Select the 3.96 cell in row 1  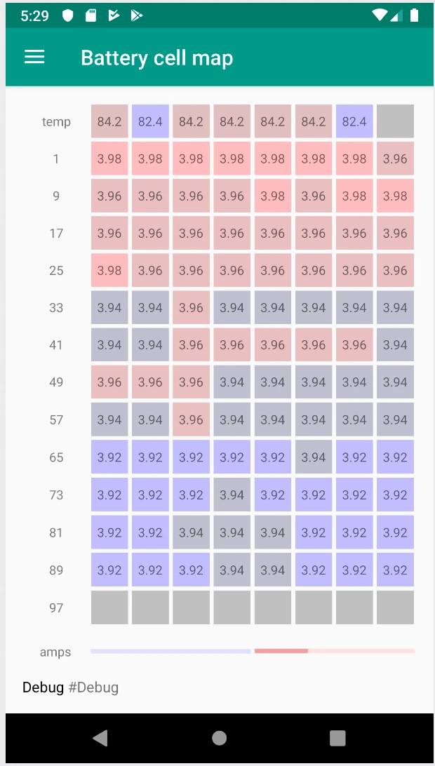coord(395,159)
